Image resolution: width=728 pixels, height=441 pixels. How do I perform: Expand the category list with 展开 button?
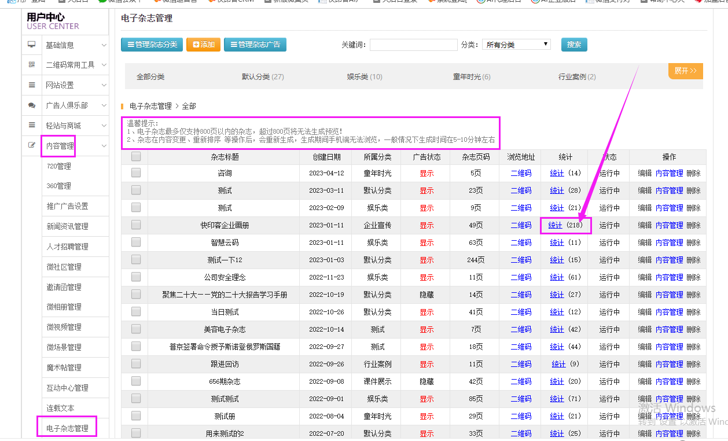click(685, 71)
